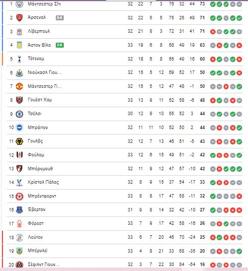Open the Μπρέντφορντ team link
The image size is (248, 271).
click(x=42, y=196)
